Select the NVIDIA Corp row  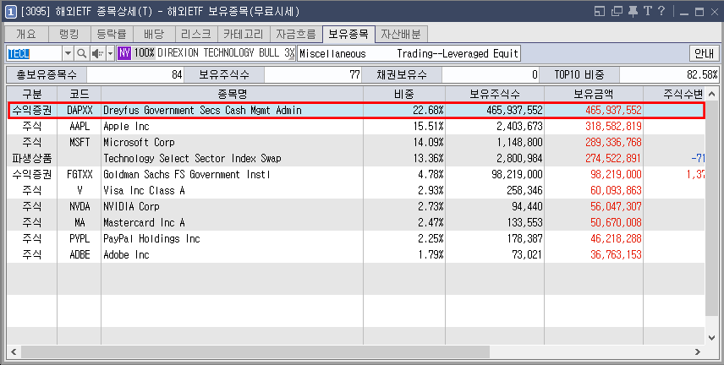coord(356,206)
